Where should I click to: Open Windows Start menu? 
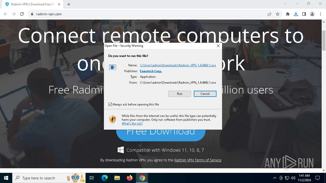pos(6,178)
